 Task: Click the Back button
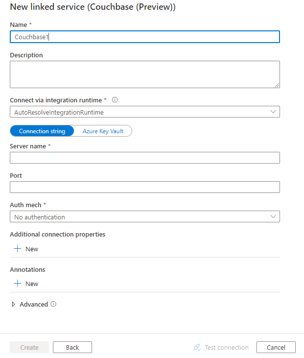(72, 347)
